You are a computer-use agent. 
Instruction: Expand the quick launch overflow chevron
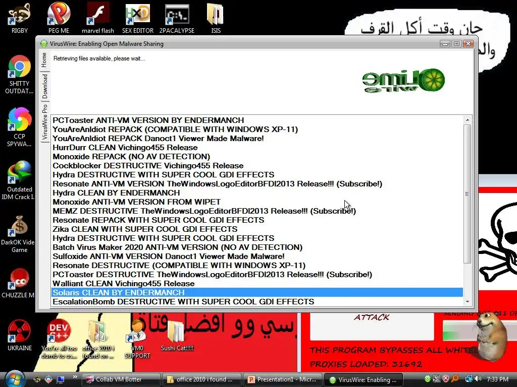point(75,377)
